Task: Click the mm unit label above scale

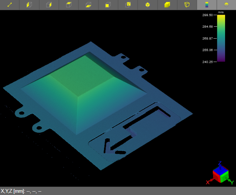Action: point(221,12)
